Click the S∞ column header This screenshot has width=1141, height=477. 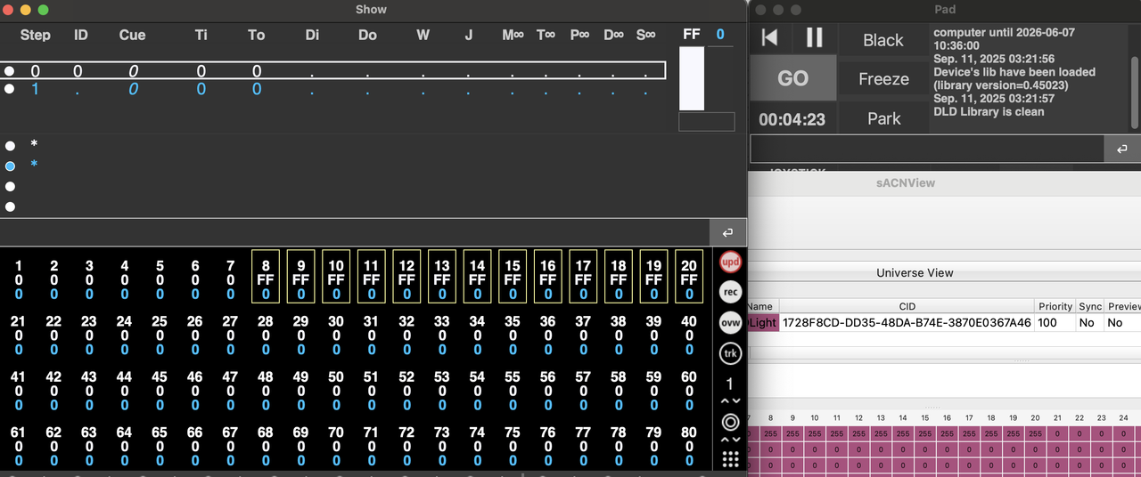(x=646, y=35)
